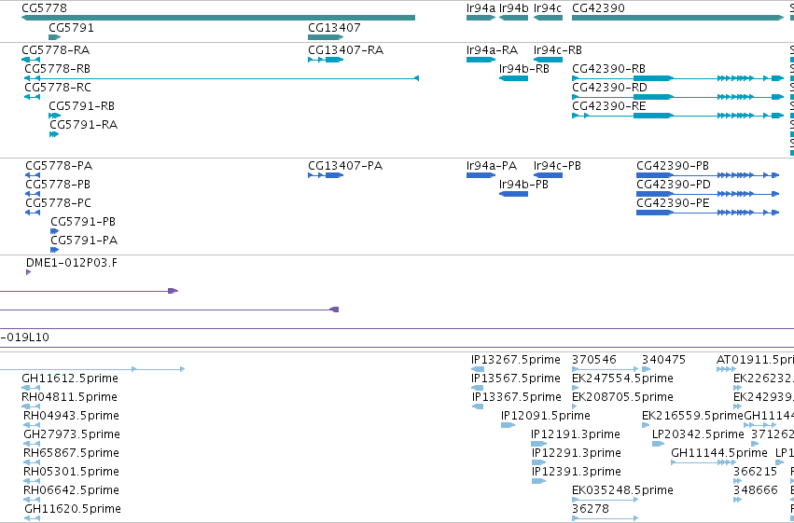Screen dimensions: 794x523
Task: Open EST IP12091.5prime
Action: [x=546, y=417]
